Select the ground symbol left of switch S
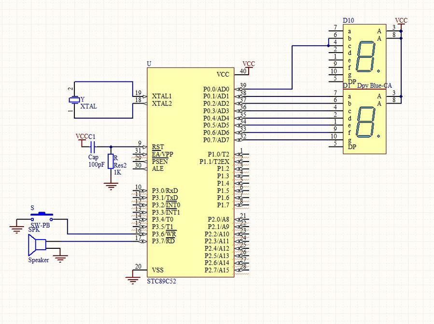Viewport: 434px width, 324px height. click(x=16, y=229)
